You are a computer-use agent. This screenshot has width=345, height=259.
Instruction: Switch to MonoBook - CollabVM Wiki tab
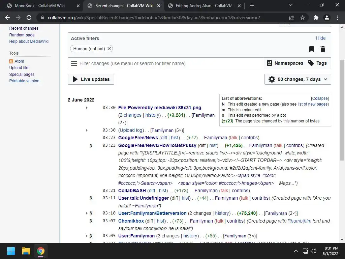tap(40, 6)
